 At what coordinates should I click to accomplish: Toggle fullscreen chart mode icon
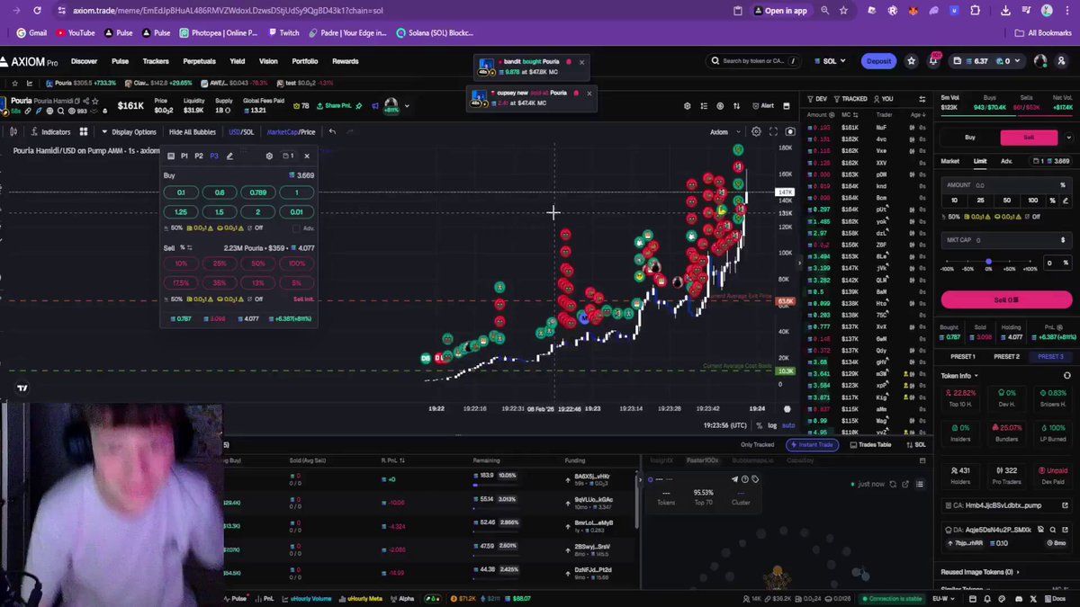773,131
